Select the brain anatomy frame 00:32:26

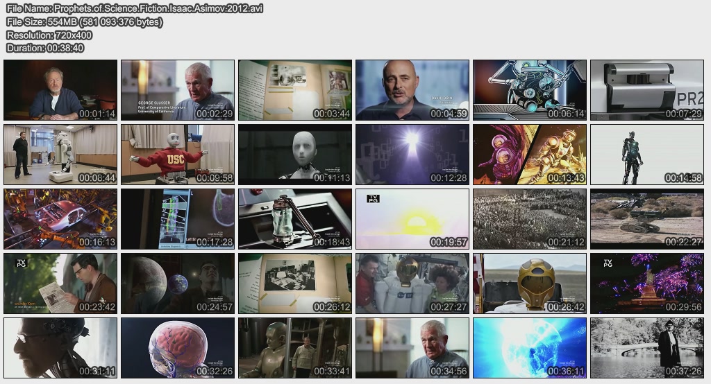pos(178,348)
